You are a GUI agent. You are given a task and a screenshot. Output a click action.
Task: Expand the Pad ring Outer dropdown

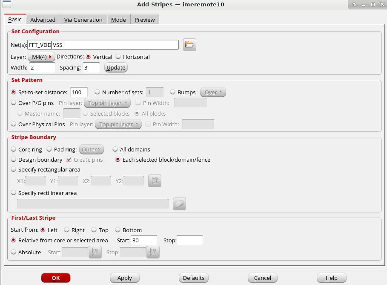click(x=91, y=149)
